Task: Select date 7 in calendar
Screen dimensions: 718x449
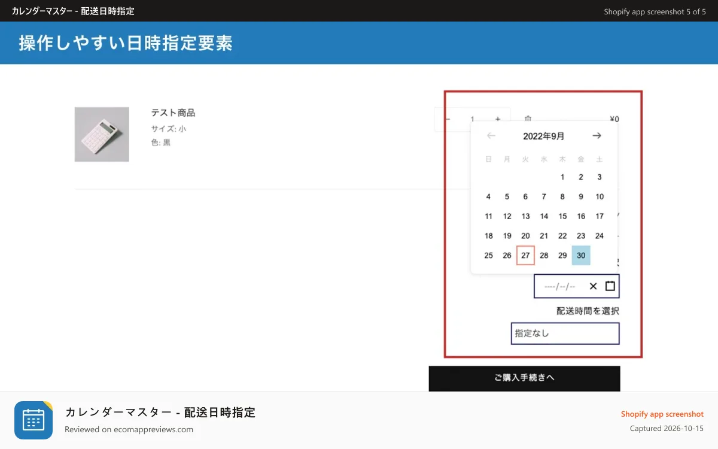Action: coord(544,197)
